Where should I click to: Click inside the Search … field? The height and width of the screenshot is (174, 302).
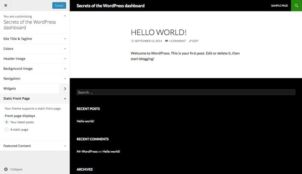tap(186, 92)
